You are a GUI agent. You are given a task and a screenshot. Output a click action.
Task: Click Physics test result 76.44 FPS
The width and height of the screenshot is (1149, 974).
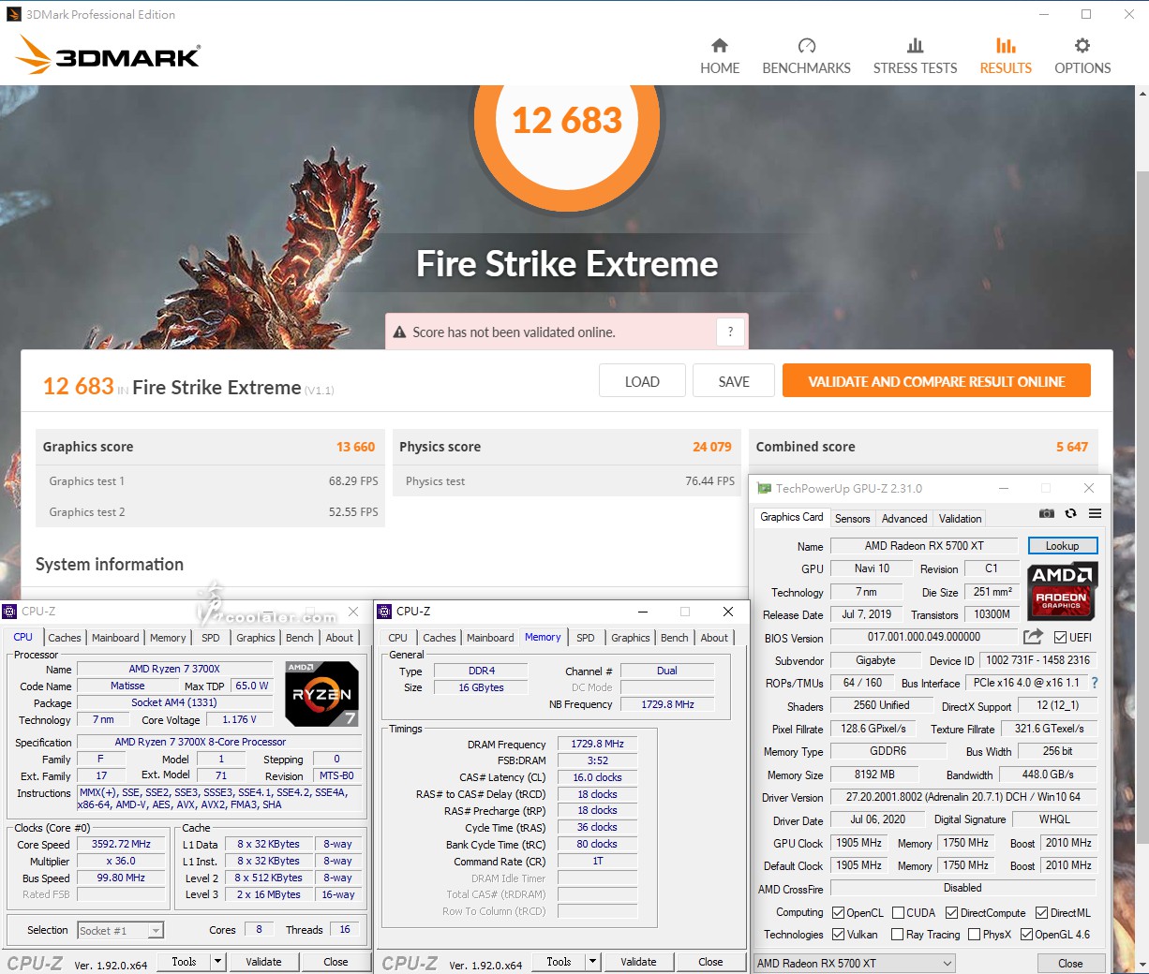[709, 480]
